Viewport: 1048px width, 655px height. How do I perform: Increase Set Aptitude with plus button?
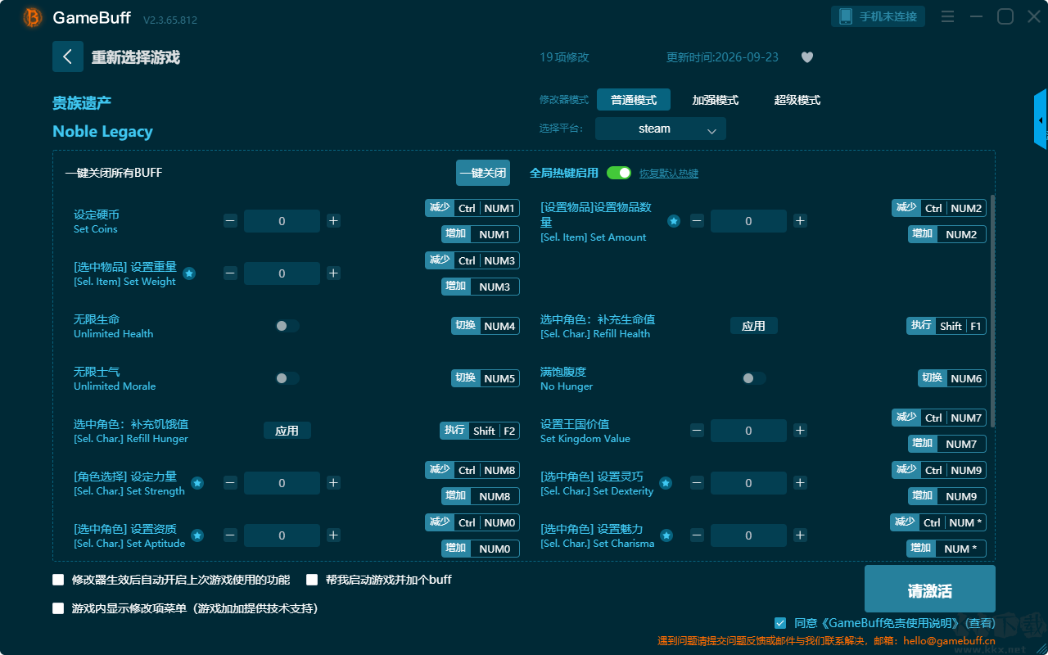pos(333,535)
